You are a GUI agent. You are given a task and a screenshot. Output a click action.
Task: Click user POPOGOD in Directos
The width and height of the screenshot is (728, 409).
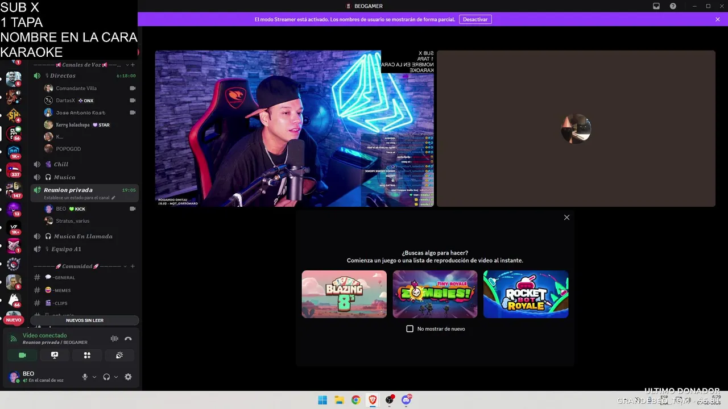(x=68, y=149)
